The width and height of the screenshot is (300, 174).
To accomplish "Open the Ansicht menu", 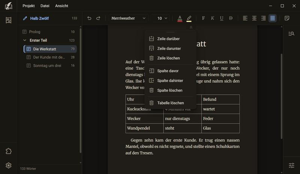I will [x=61, y=6].
